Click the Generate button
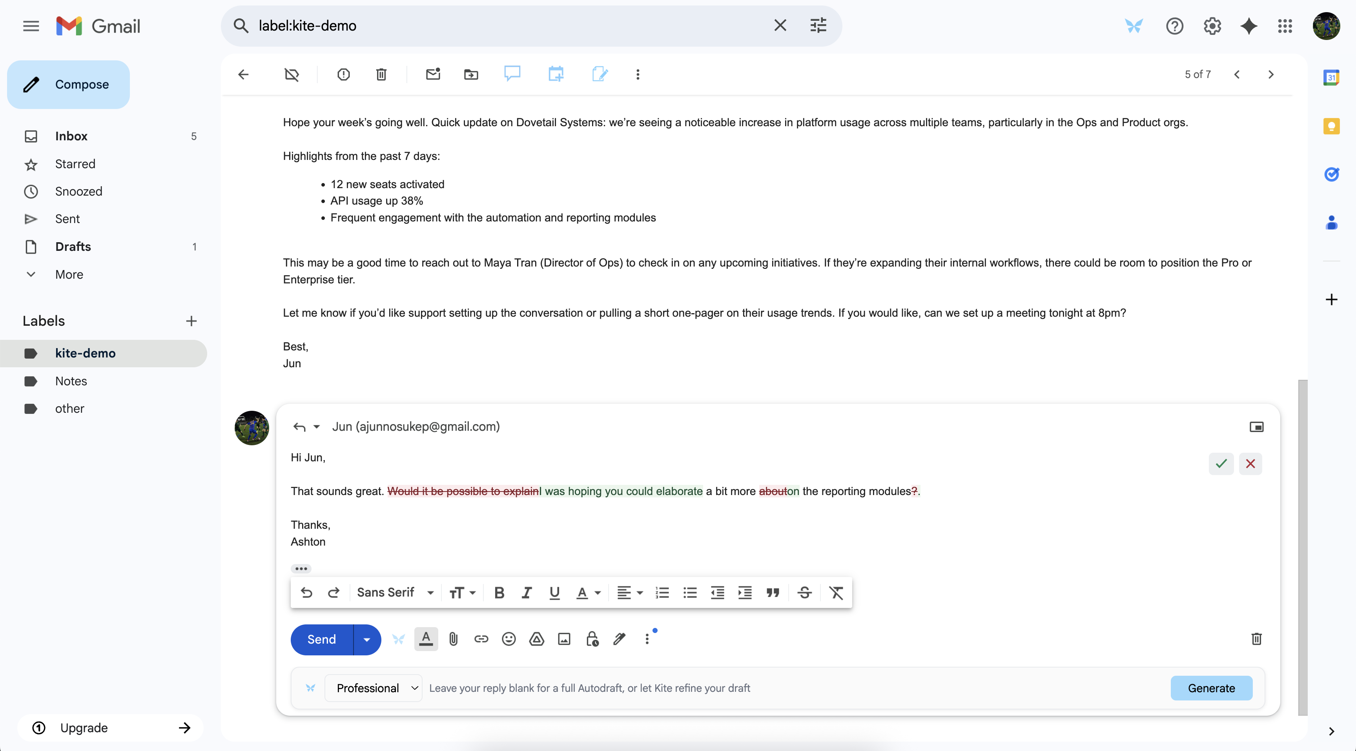Viewport: 1356px width, 751px height. click(x=1211, y=688)
